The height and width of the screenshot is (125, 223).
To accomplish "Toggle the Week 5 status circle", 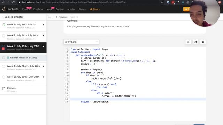I will (4, 77).
